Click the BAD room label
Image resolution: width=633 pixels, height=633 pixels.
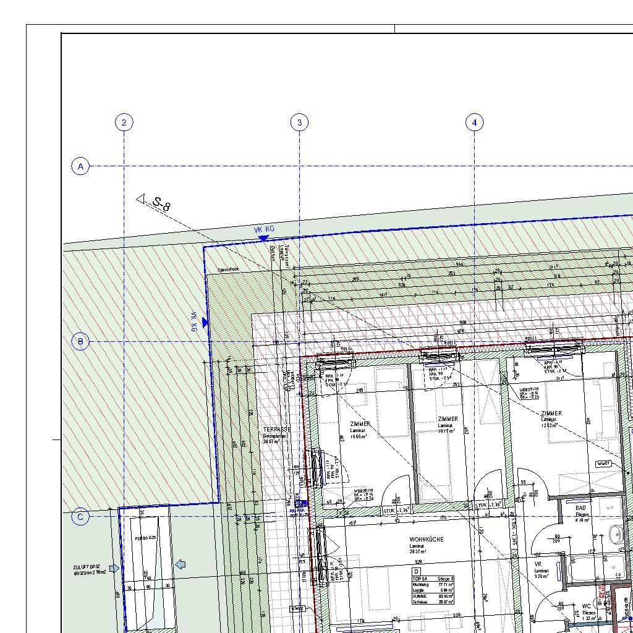580,508
